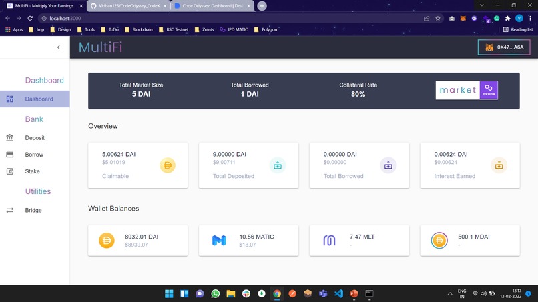Open the Chrome three-dot menu

(530, 19)
